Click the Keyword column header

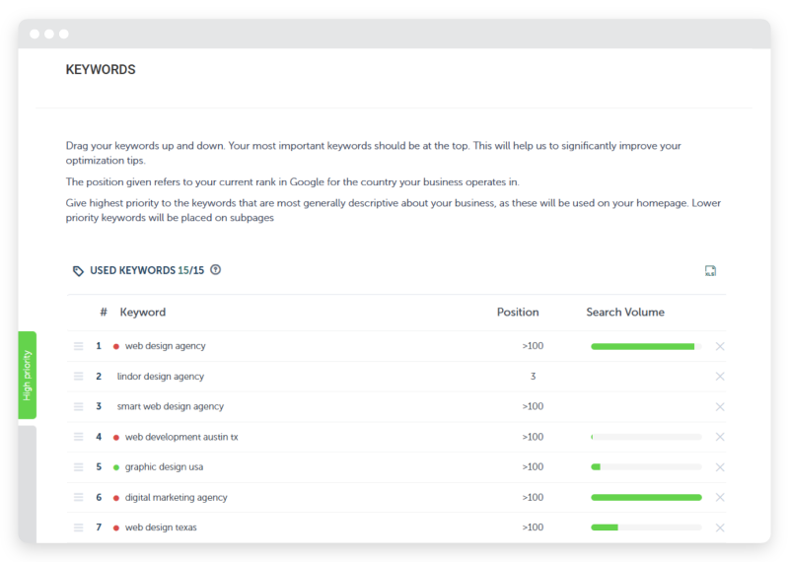142,312
